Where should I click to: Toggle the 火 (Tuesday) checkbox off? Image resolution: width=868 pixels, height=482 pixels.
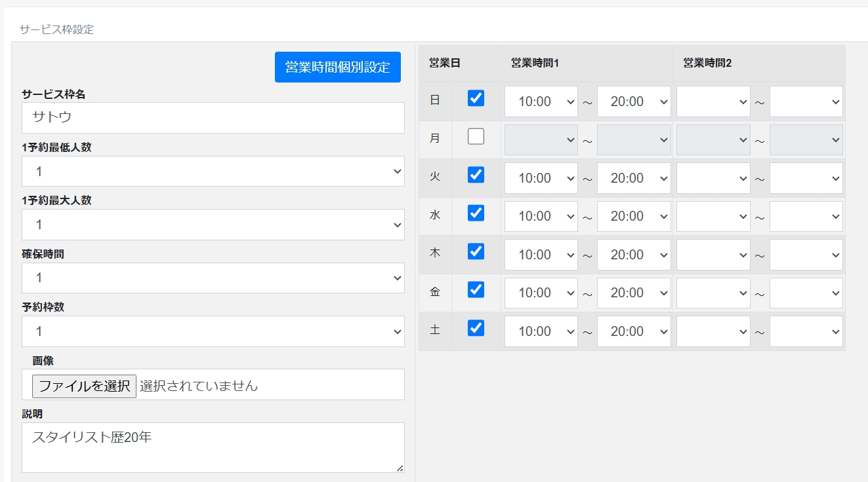coord(476,175)
